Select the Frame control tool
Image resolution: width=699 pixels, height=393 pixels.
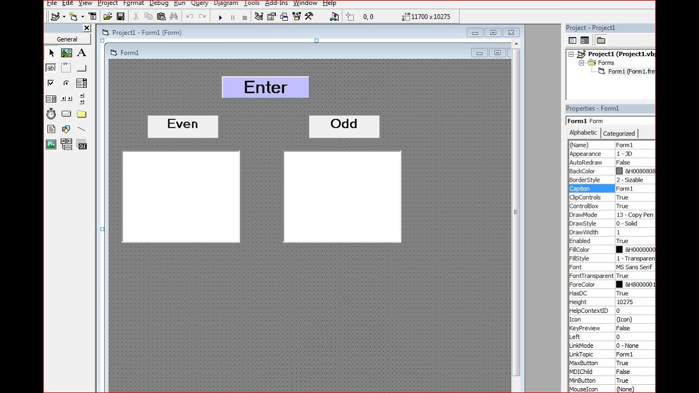coord(66,68)
